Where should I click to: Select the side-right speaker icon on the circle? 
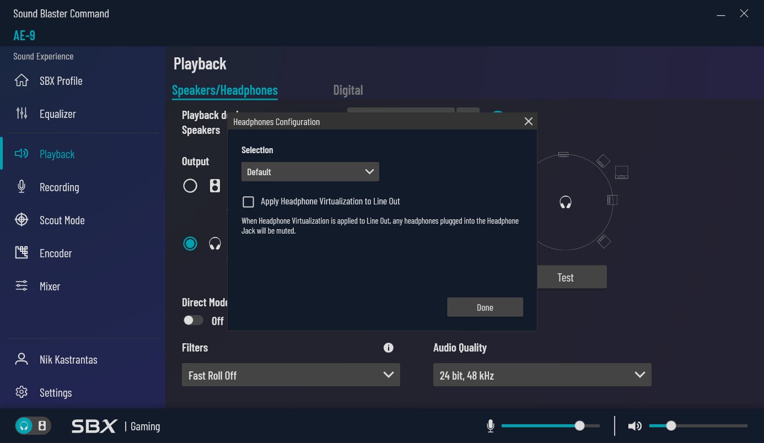(612, 199)
